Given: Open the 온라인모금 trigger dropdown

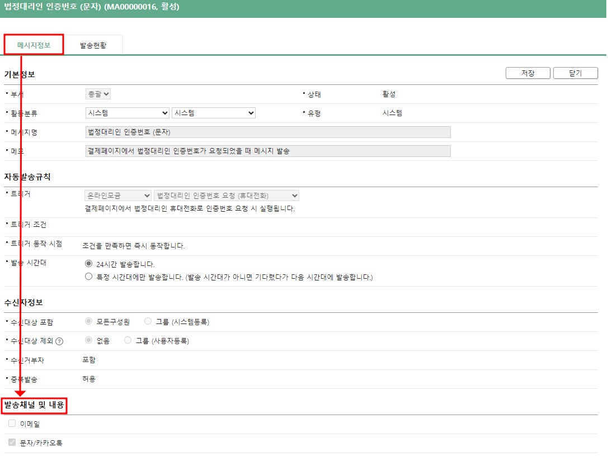Looking at the screenshot, I should 118,196.
